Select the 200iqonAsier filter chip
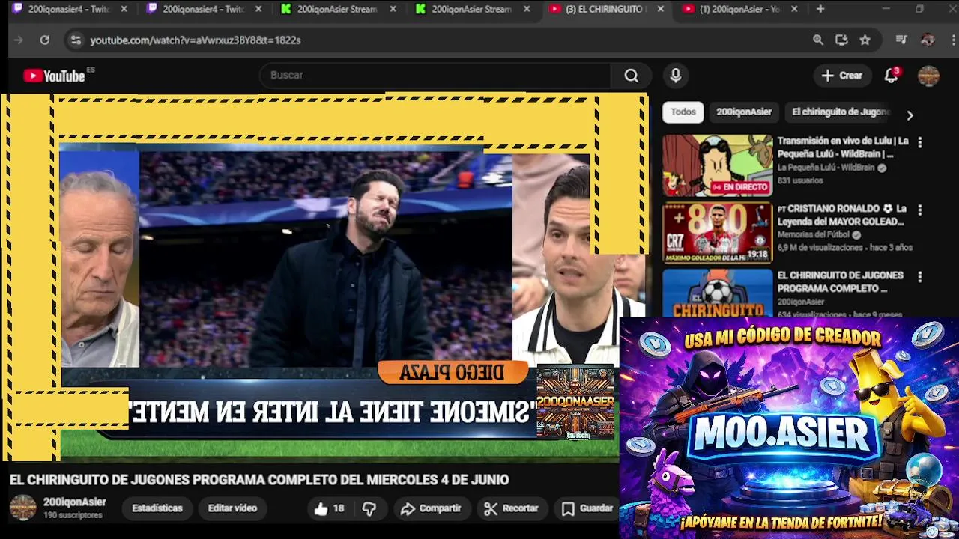 744,112
